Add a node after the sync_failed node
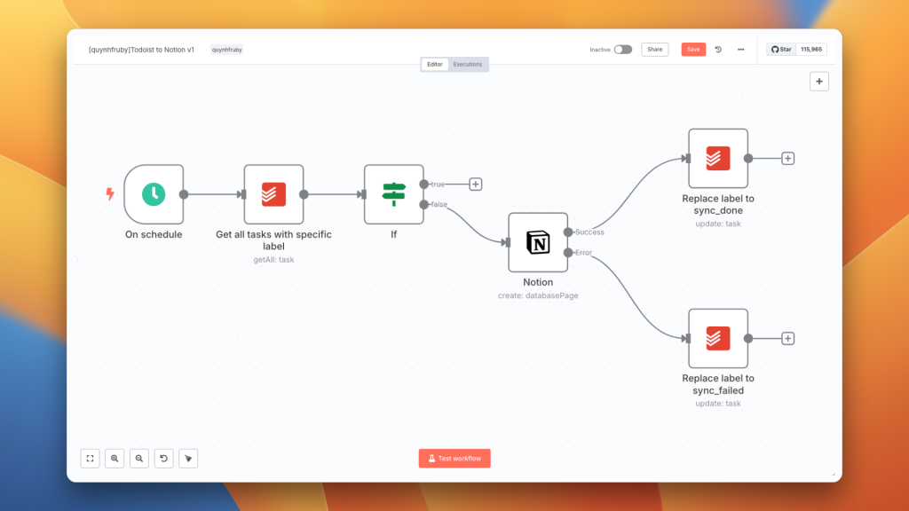Viewport: 909px width, 511px height. click(788, 338)
